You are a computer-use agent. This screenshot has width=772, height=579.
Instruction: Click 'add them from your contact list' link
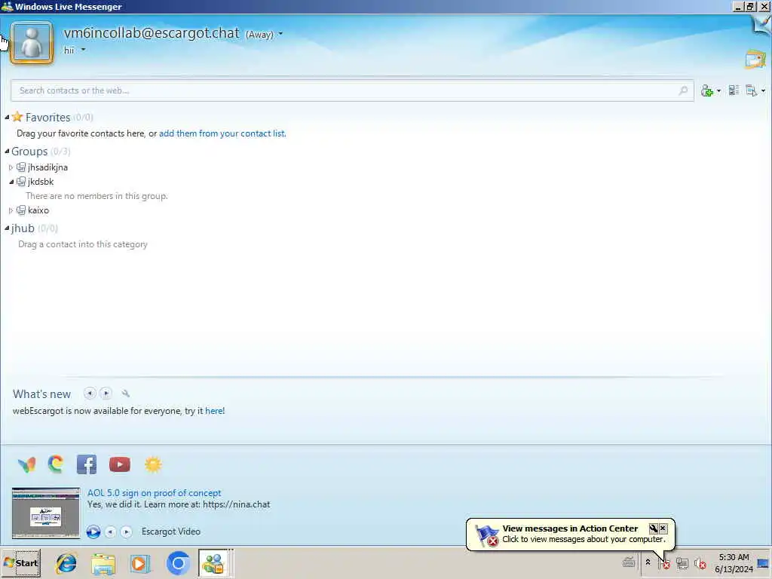[222, 133]
